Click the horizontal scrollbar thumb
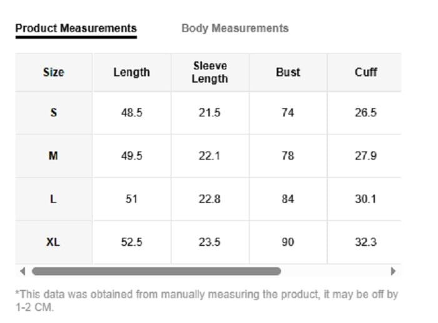This screenshot has width=438, height=323. (156, 271)
